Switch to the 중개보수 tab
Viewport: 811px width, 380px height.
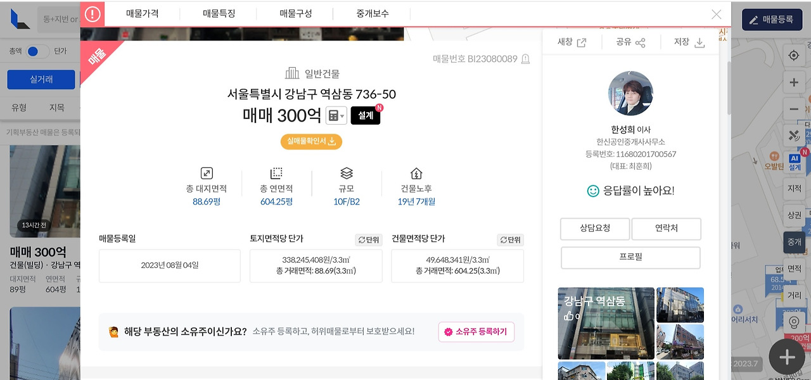(371, 13)
